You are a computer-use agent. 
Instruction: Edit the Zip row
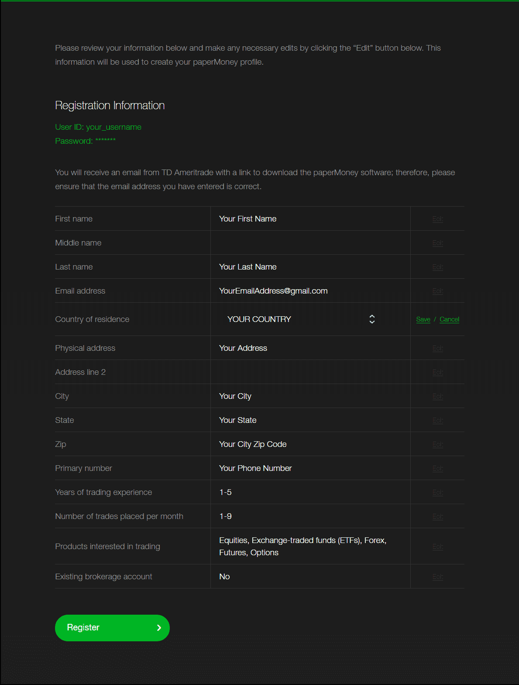pyautogui.click(x=437, y=444)
